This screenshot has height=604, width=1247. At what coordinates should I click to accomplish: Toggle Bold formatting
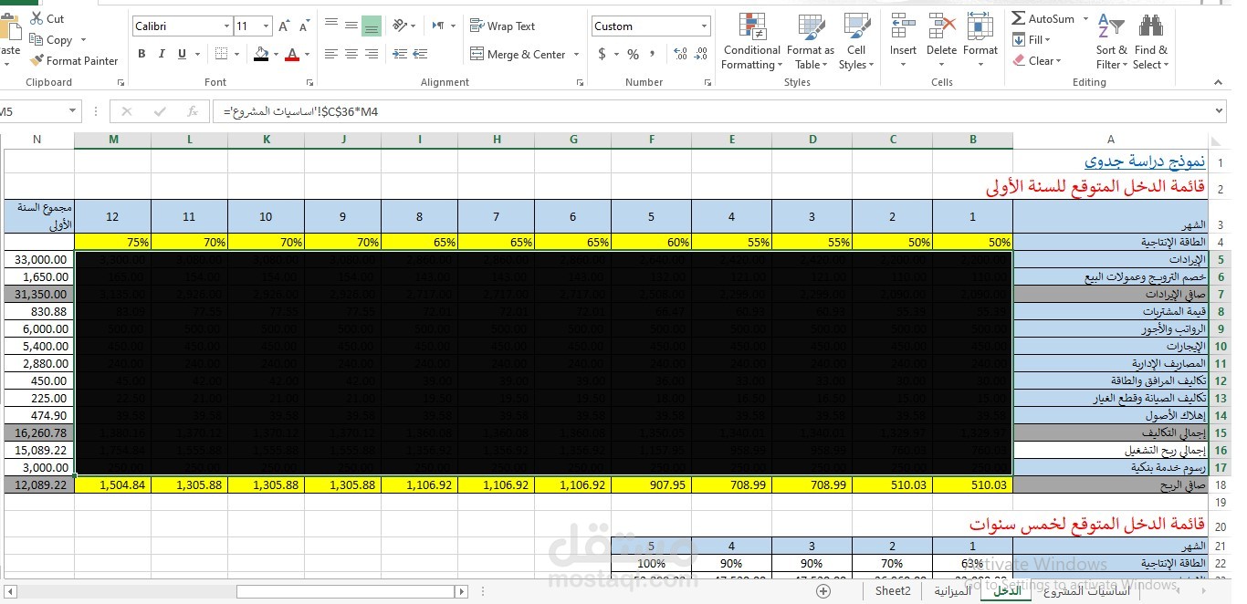[x=141, y=55]
